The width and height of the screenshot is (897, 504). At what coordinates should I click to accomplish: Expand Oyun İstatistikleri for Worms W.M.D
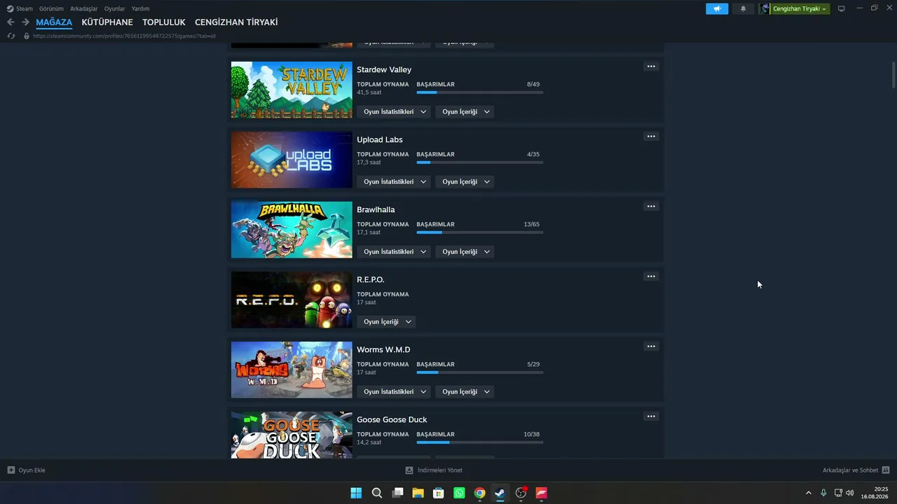click(394, 392)
